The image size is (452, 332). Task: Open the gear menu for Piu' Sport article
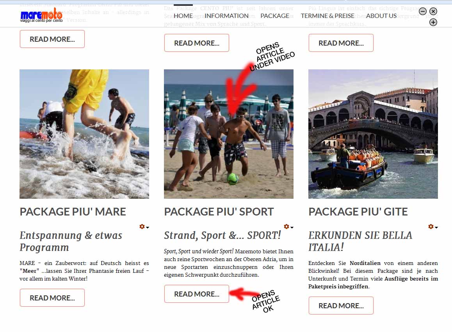tap(288, 227)
